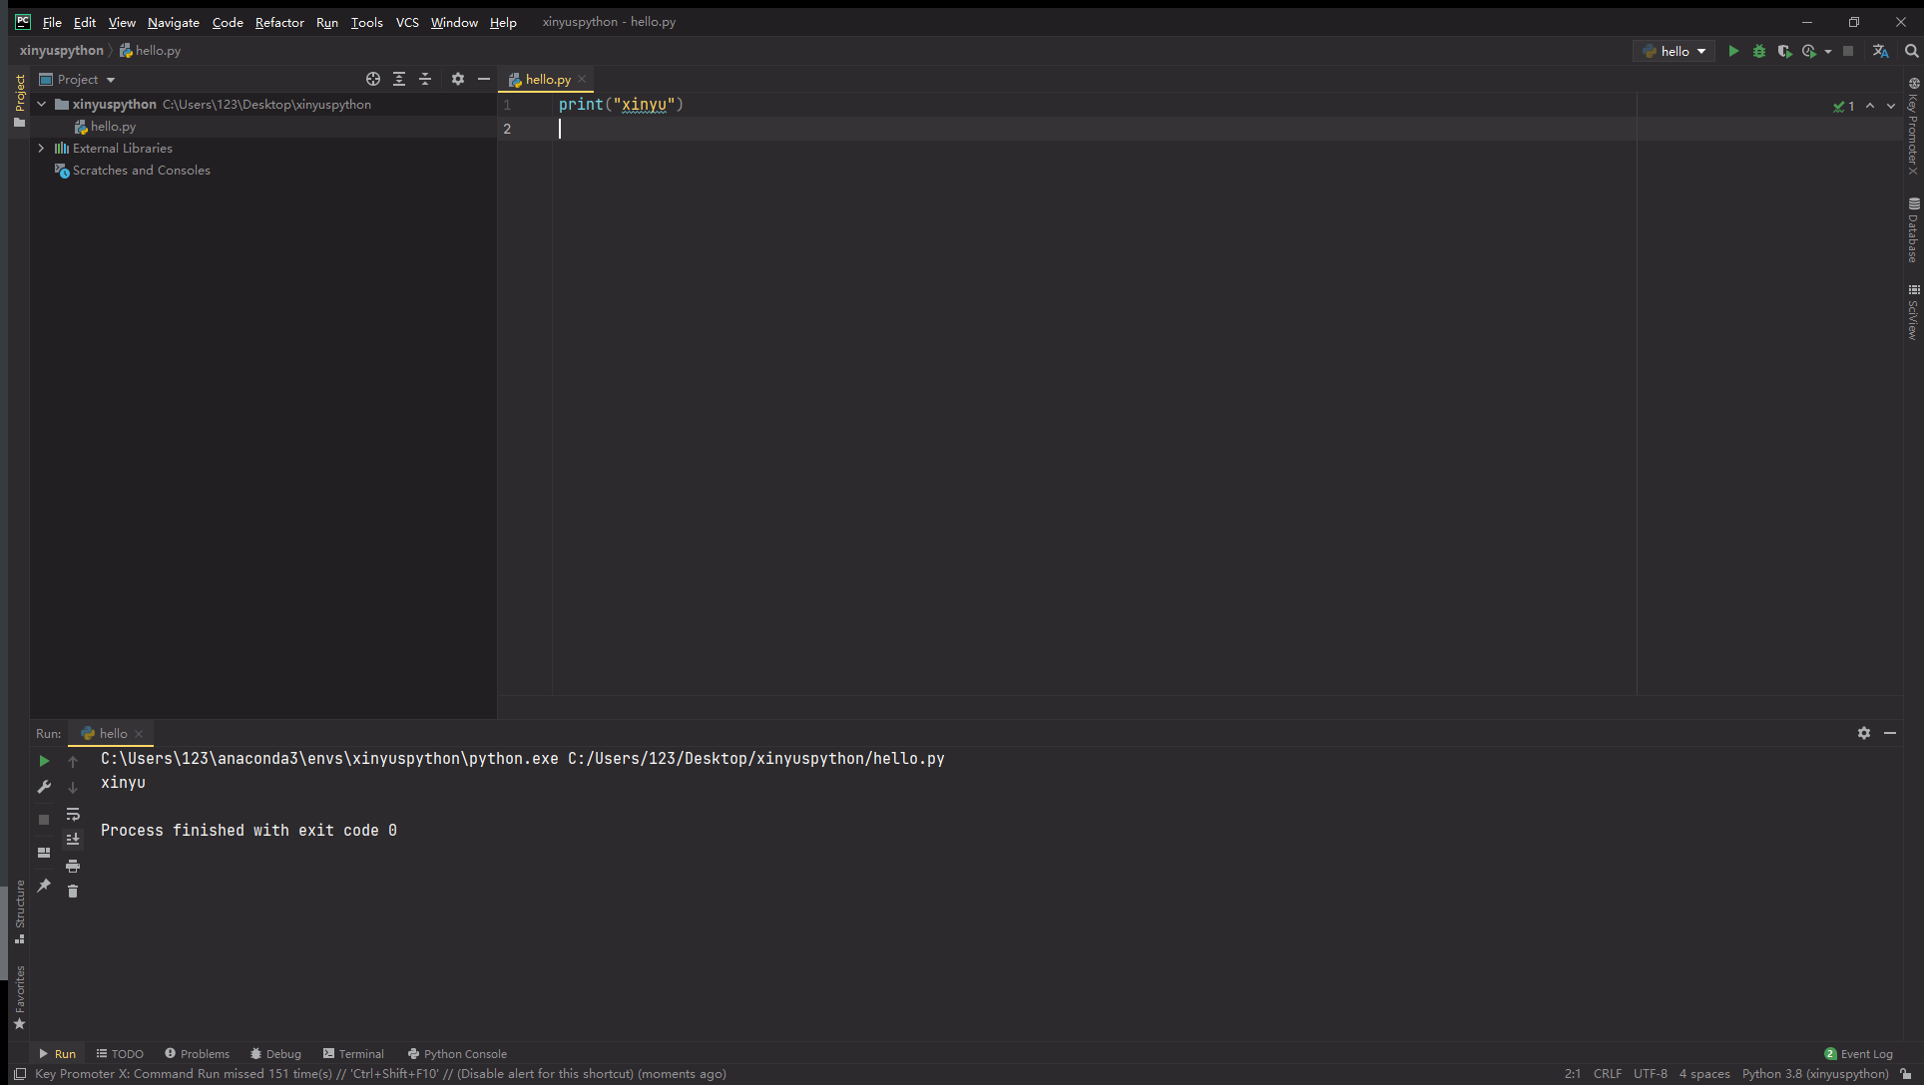Toggle the Database tool window on right

click(x=1913, y=230)
